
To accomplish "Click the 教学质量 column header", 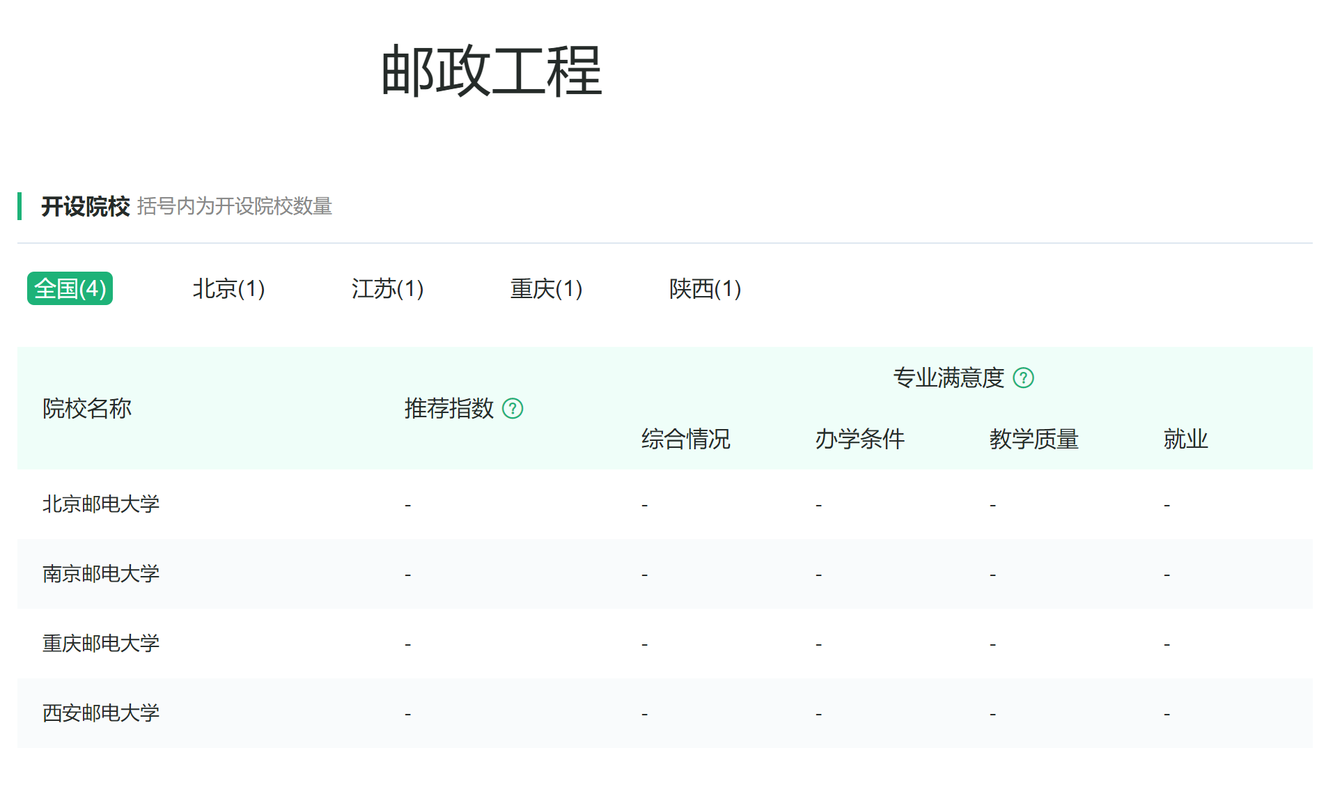I will tap(1034, 439).
